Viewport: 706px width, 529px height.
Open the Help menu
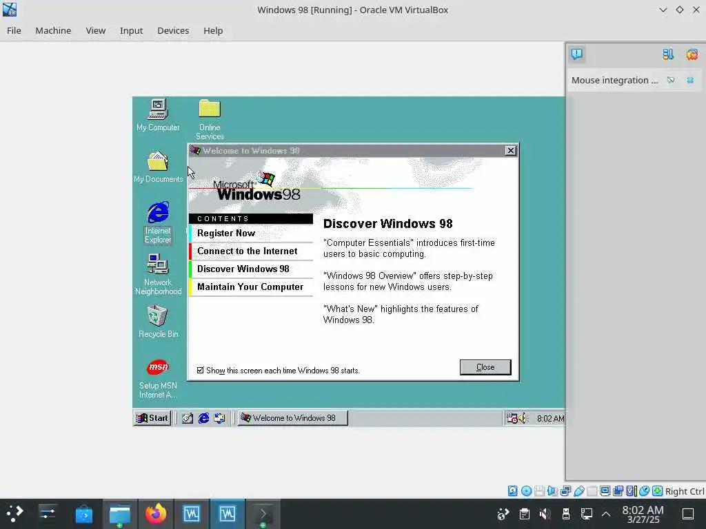tap(213, 30)
